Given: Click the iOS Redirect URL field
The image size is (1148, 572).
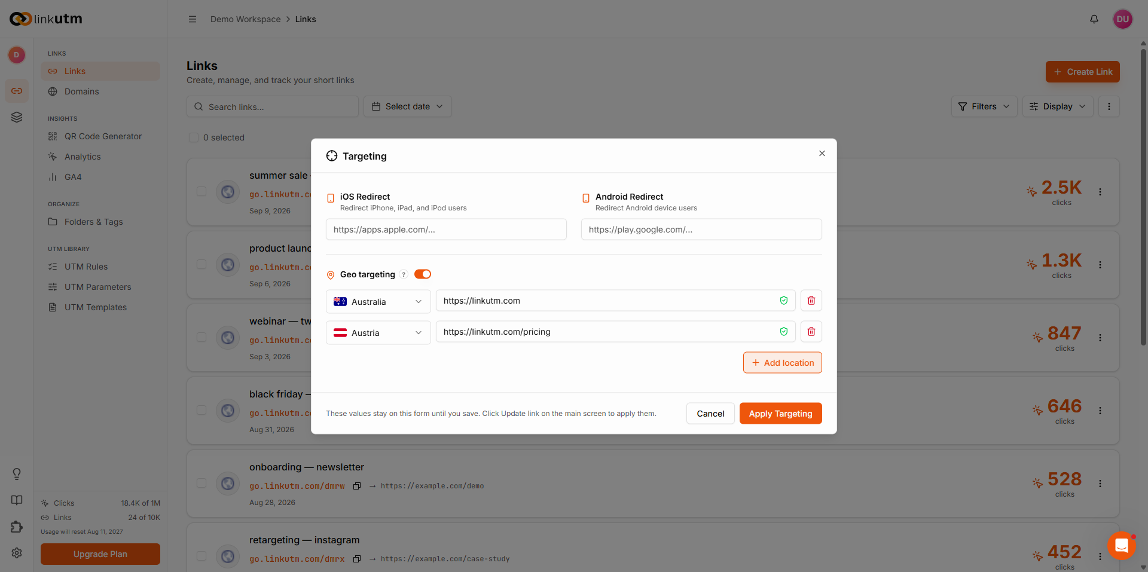Looking at the screenshot, I should (446, 230).
